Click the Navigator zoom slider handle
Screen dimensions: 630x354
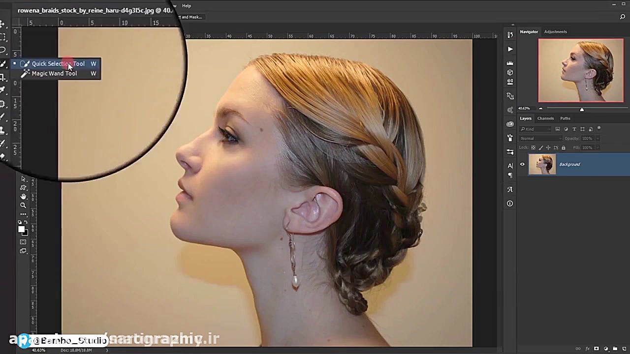[582, 109]
